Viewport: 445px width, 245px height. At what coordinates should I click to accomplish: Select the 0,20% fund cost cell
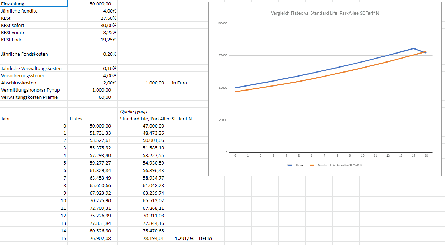(92, 54)
